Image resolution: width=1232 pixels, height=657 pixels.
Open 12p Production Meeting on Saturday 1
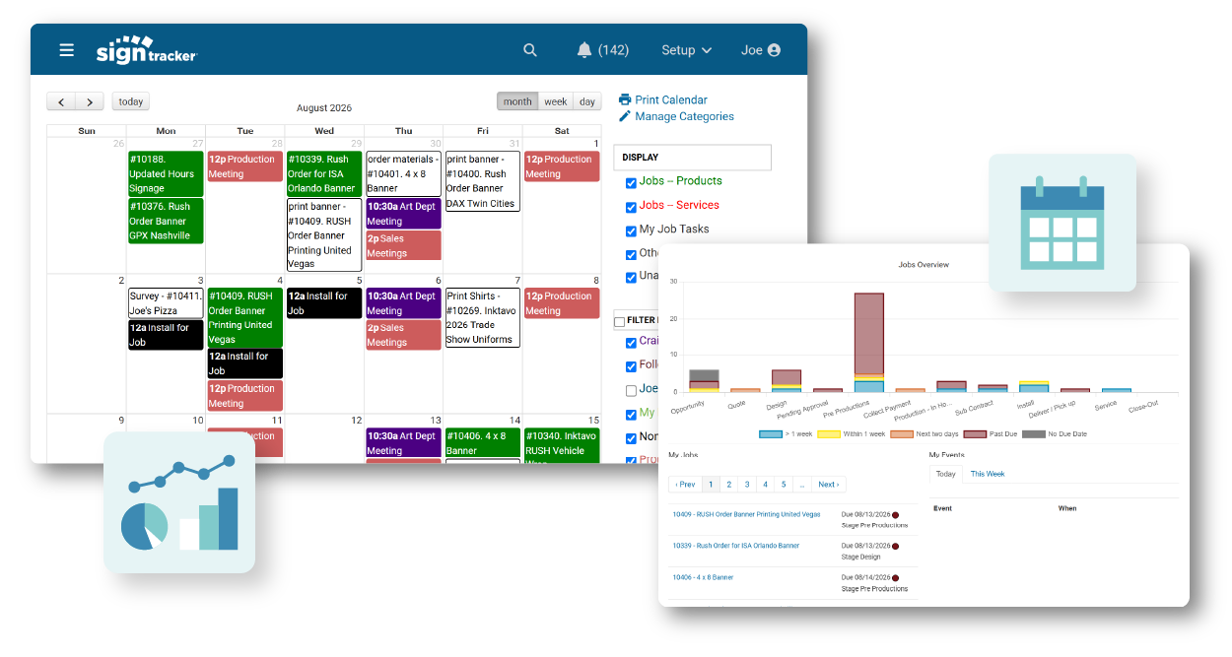(562, 166)
